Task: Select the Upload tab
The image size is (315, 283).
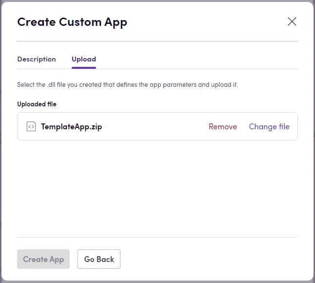Action: (84, 59)
